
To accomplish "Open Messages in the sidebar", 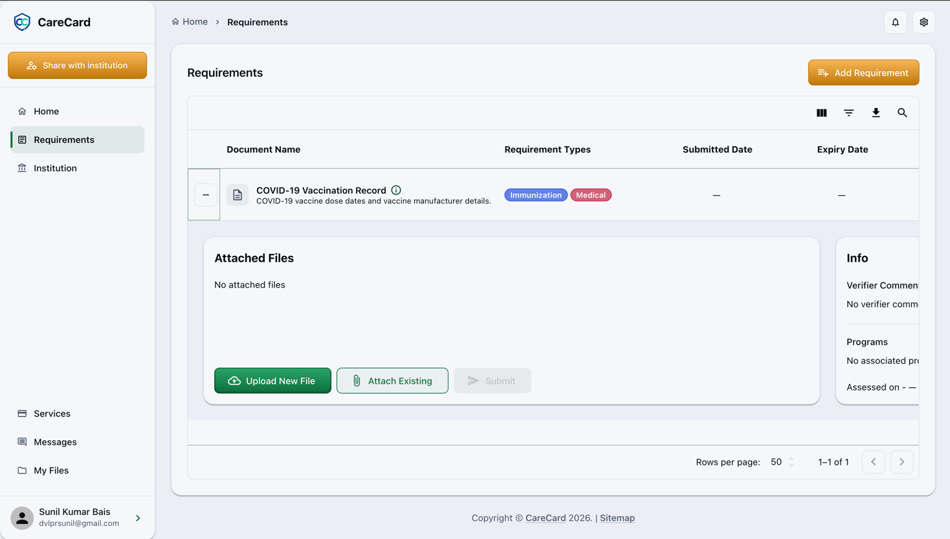I will click(78, 442).
